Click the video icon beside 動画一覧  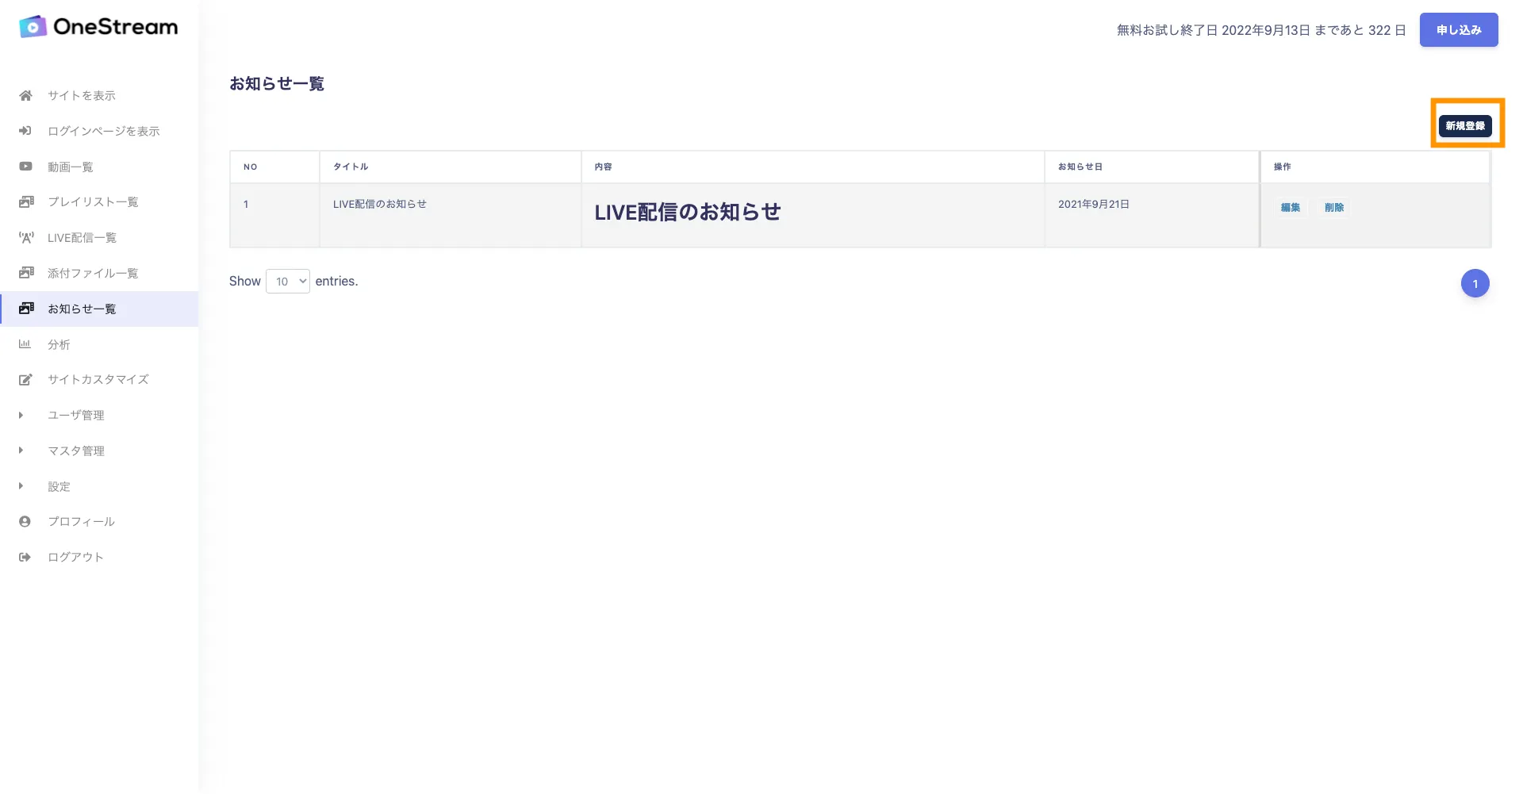[x=25, y=167]
